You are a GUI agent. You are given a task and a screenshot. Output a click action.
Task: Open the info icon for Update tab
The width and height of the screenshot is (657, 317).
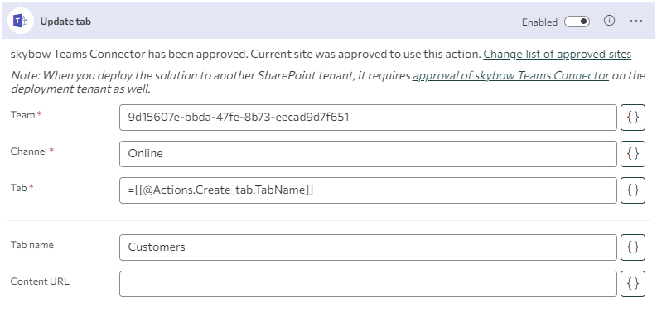click(609, 21)
